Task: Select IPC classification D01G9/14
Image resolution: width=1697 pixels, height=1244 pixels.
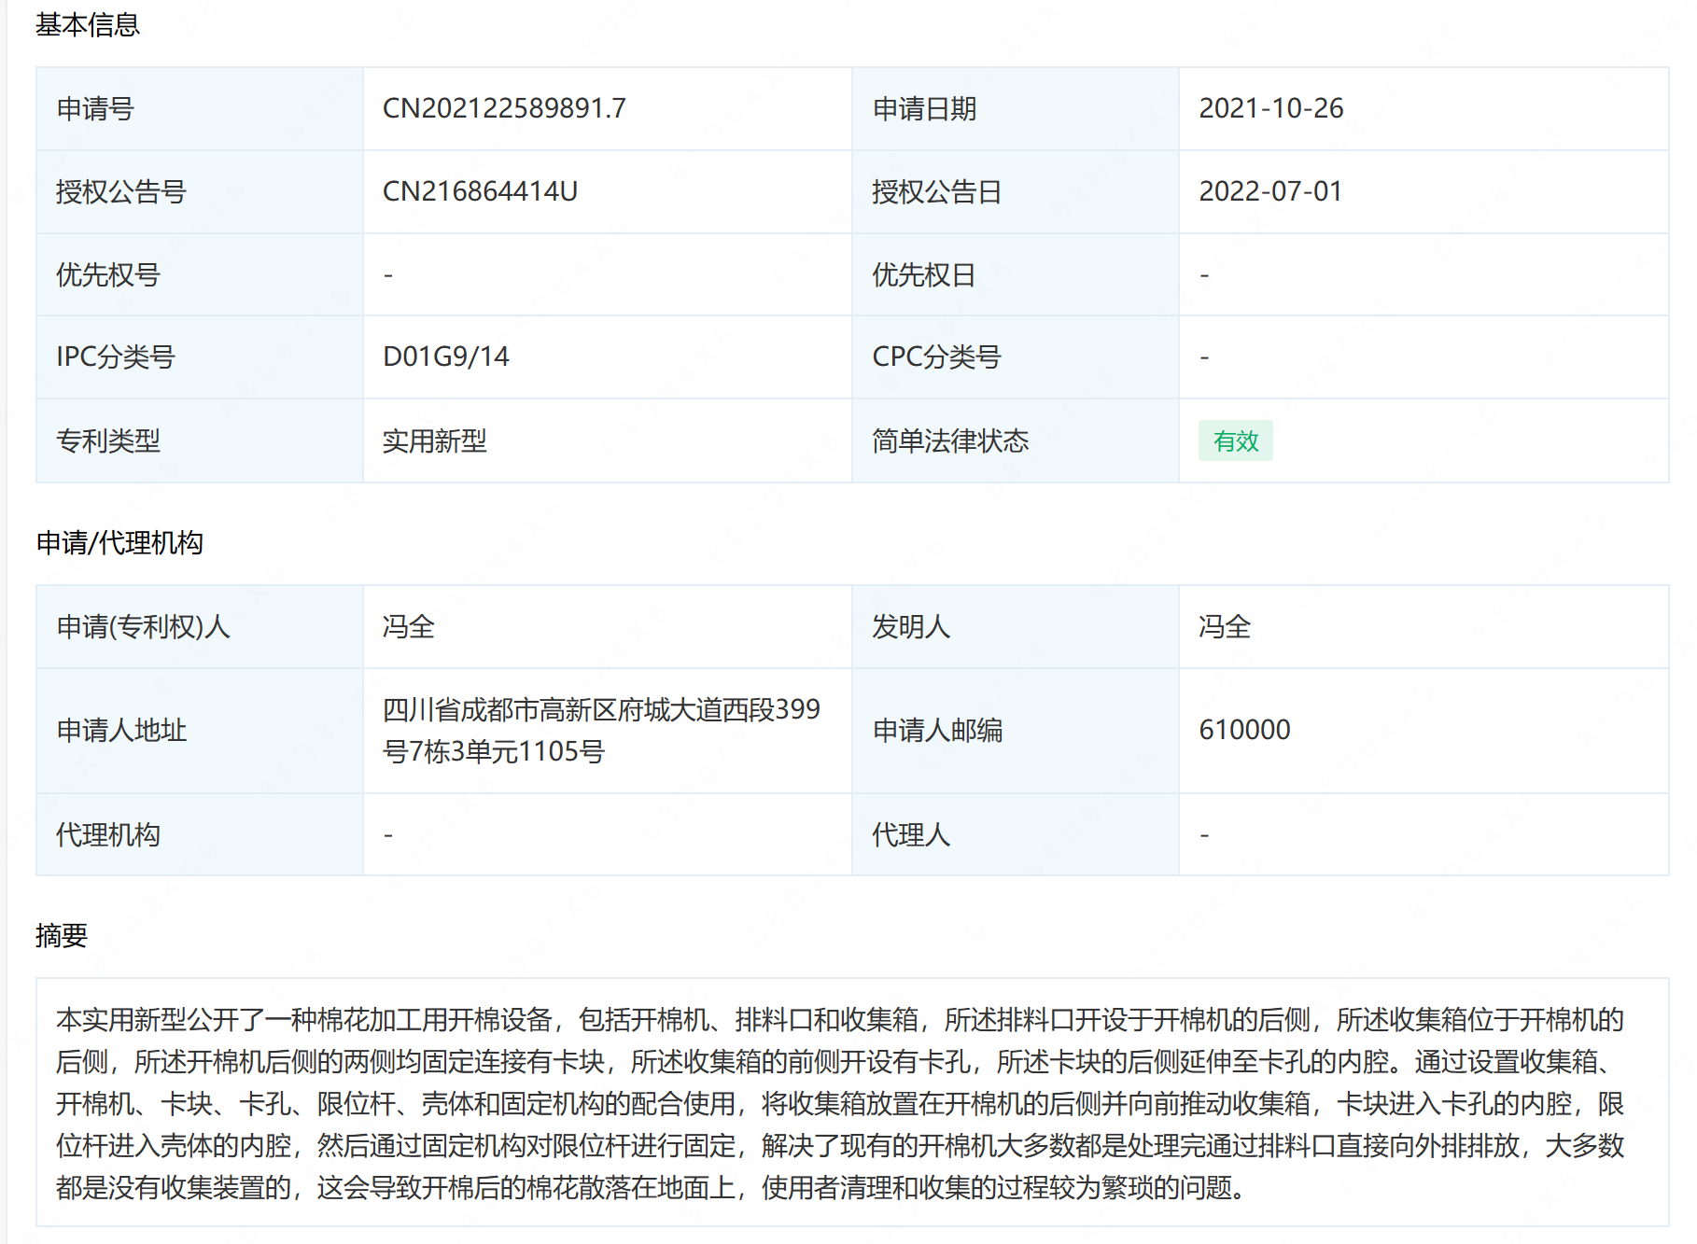Action: coord(446,356)
